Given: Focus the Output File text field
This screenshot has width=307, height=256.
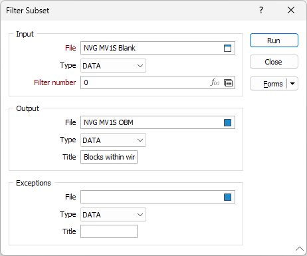Looking at the screenshot, I should click(152, 122).
